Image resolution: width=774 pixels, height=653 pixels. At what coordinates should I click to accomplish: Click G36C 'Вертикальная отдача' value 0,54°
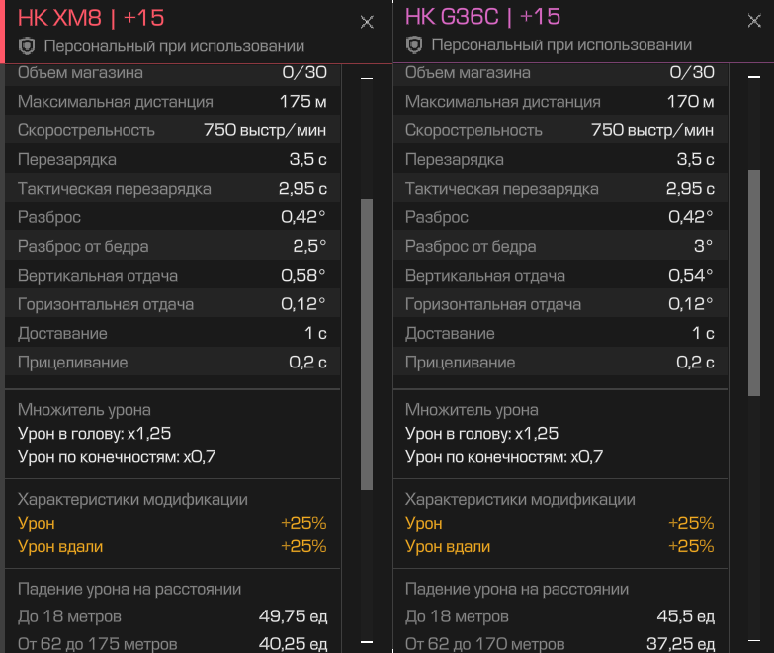tap(691, 275)
